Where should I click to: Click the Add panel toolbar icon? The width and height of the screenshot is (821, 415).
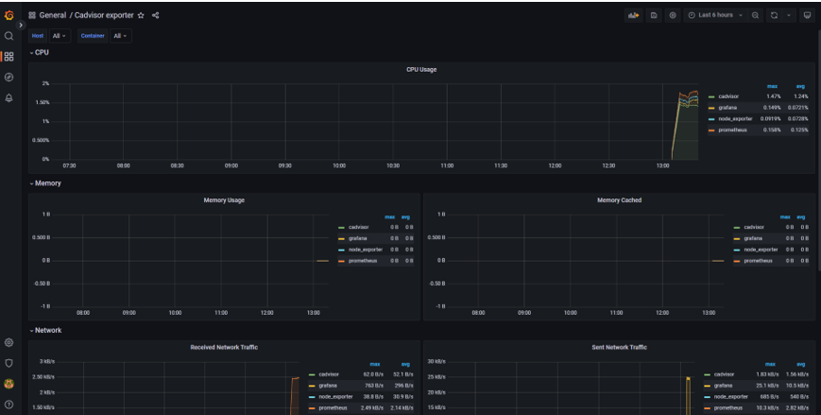click(x=634, y=15)
